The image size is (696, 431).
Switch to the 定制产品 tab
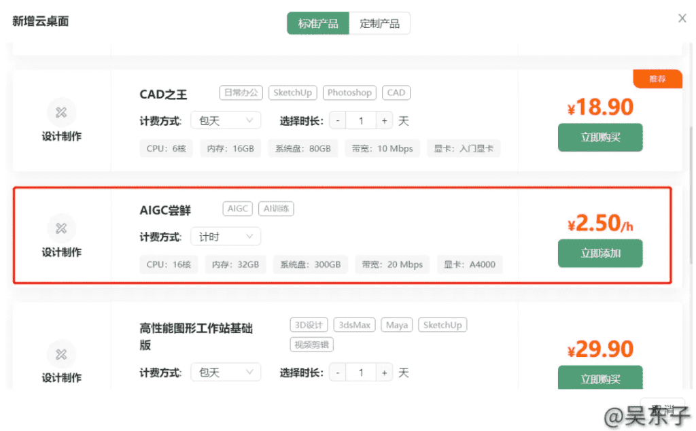(379, 23)
